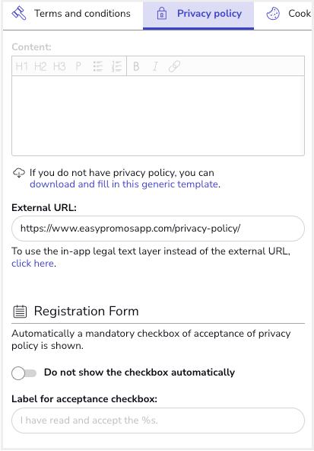Click the H1 heading format icon

(21, 66)
